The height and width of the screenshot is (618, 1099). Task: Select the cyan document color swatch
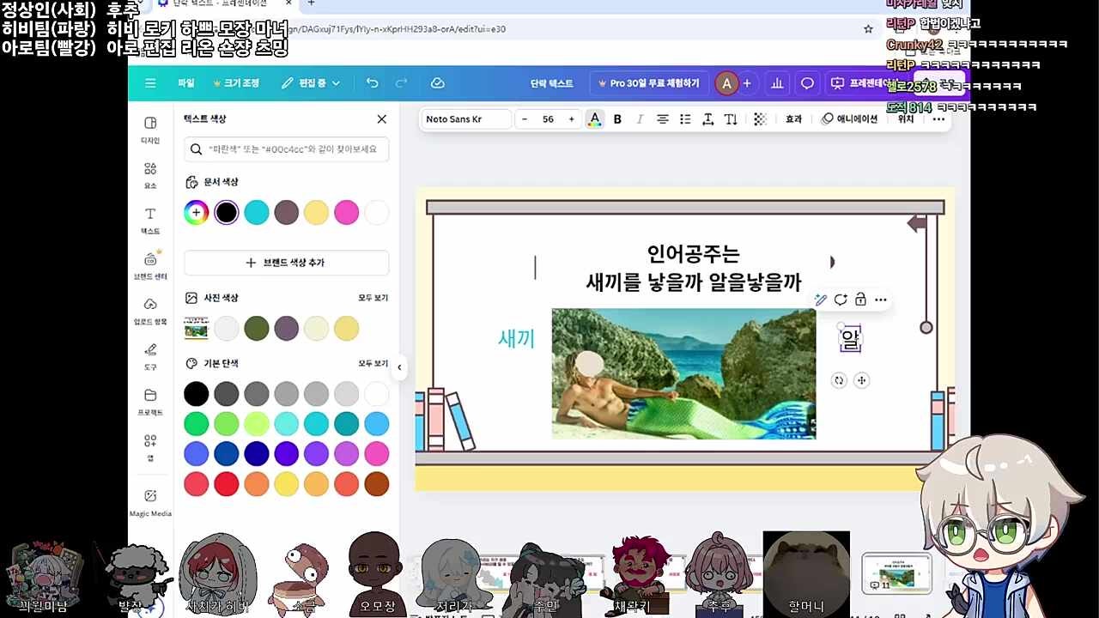[x=257, y=212]
